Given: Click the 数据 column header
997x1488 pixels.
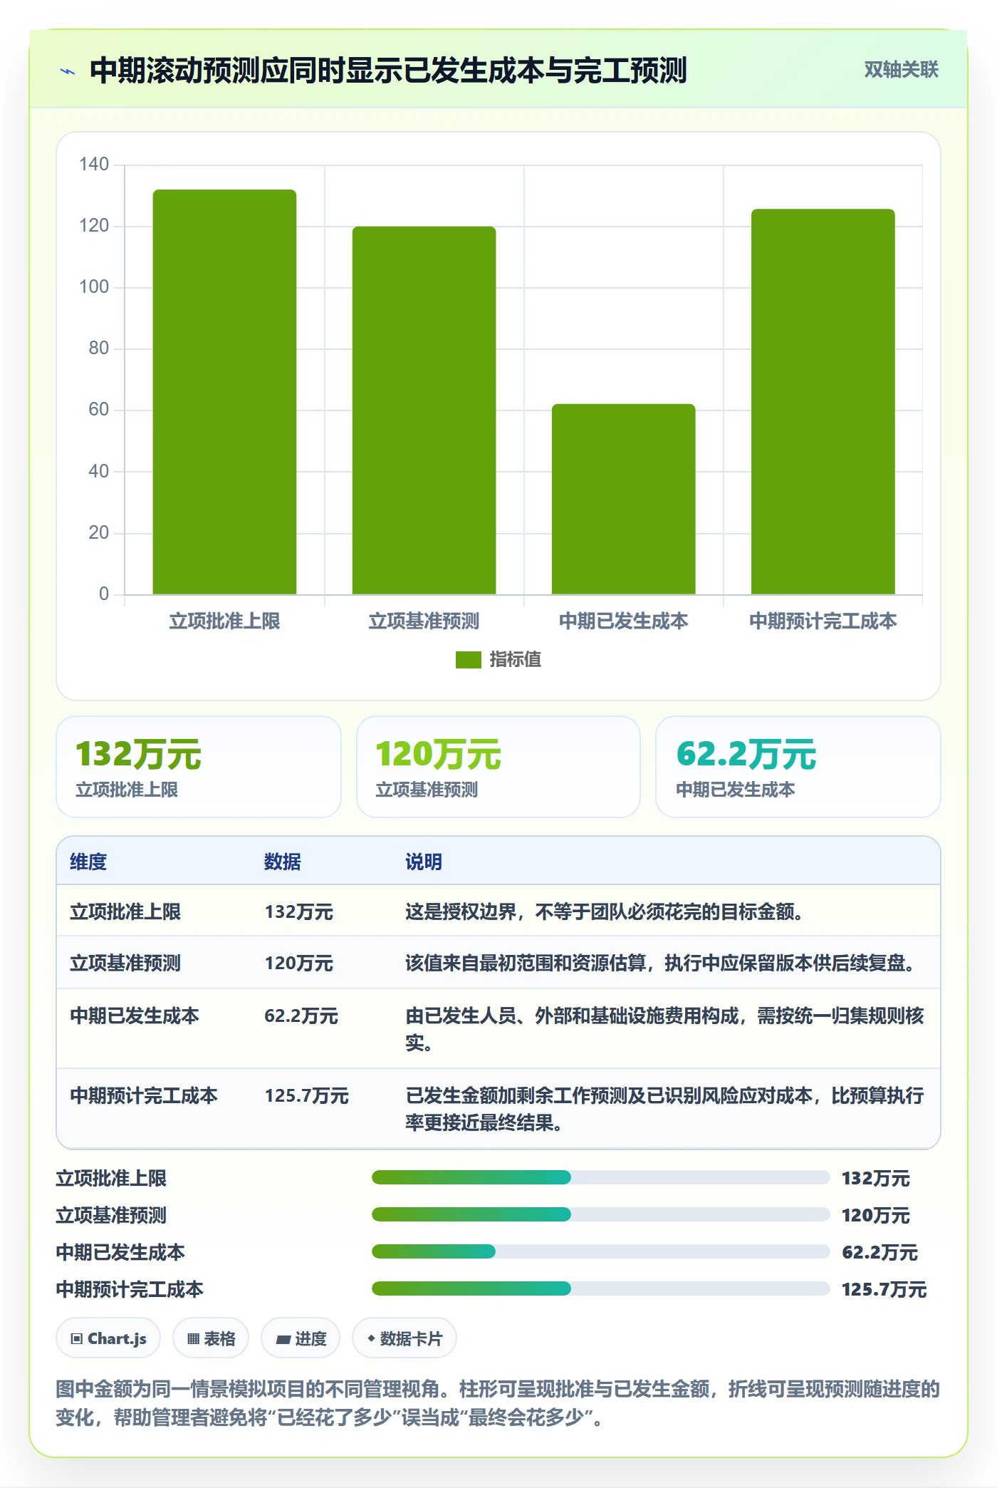Looking at the screenshot, I should point(283,862).
